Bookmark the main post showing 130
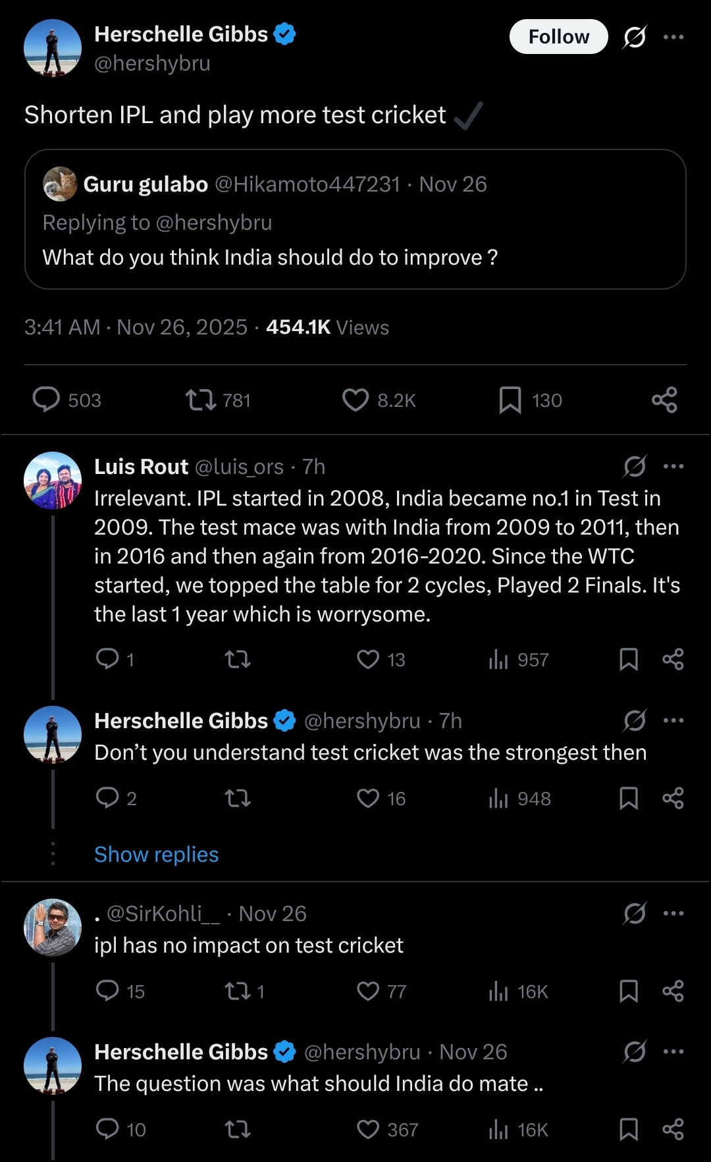This screenshot has width=711, height=1162. (x=530, y=400)
